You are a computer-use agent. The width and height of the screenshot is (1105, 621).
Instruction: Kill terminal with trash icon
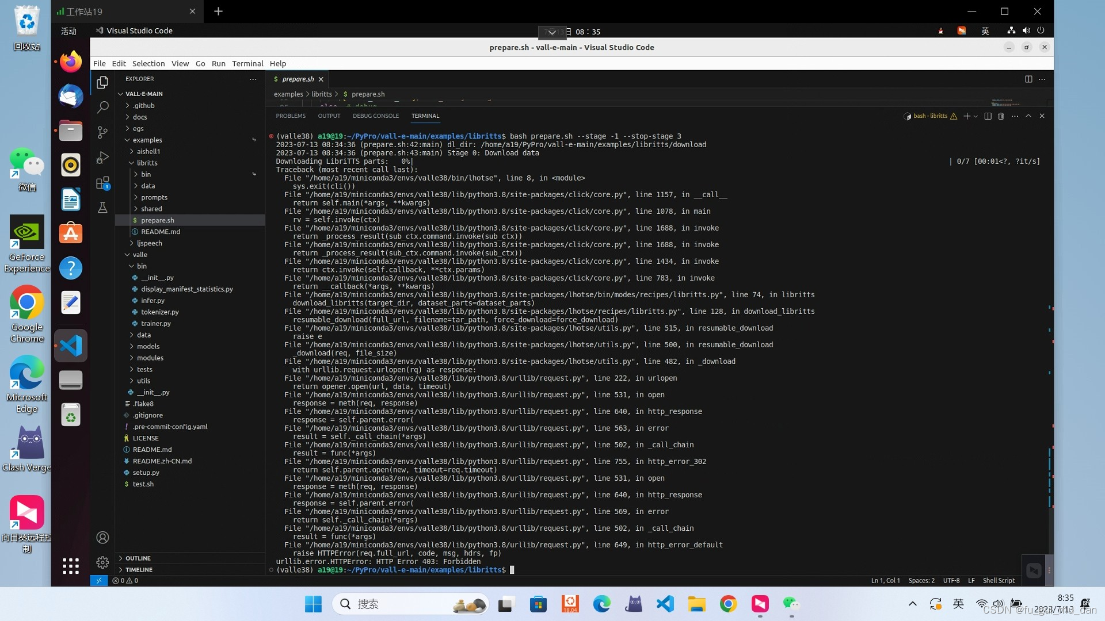pos(1001,116)
